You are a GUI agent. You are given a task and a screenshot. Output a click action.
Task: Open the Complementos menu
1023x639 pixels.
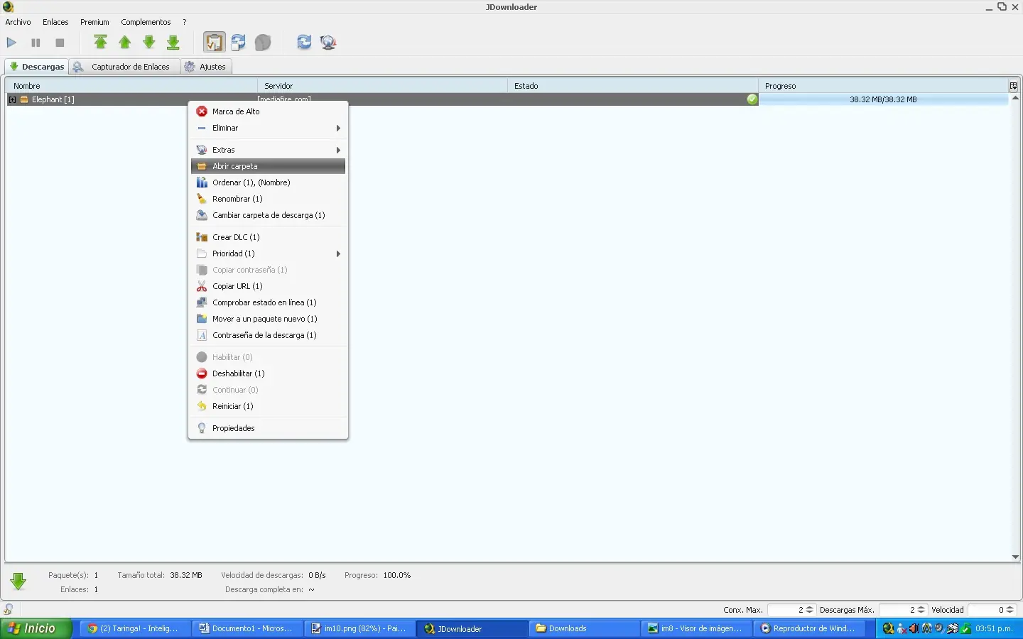point(146,22)
